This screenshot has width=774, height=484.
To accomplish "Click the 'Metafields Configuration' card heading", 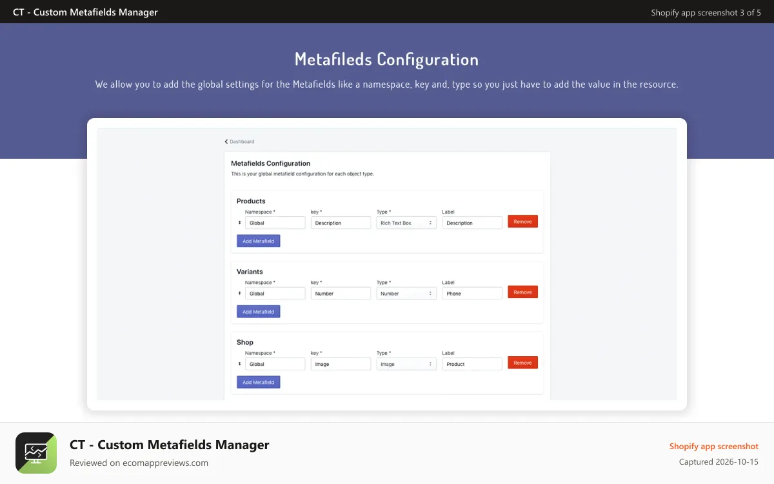I will 270,163.
